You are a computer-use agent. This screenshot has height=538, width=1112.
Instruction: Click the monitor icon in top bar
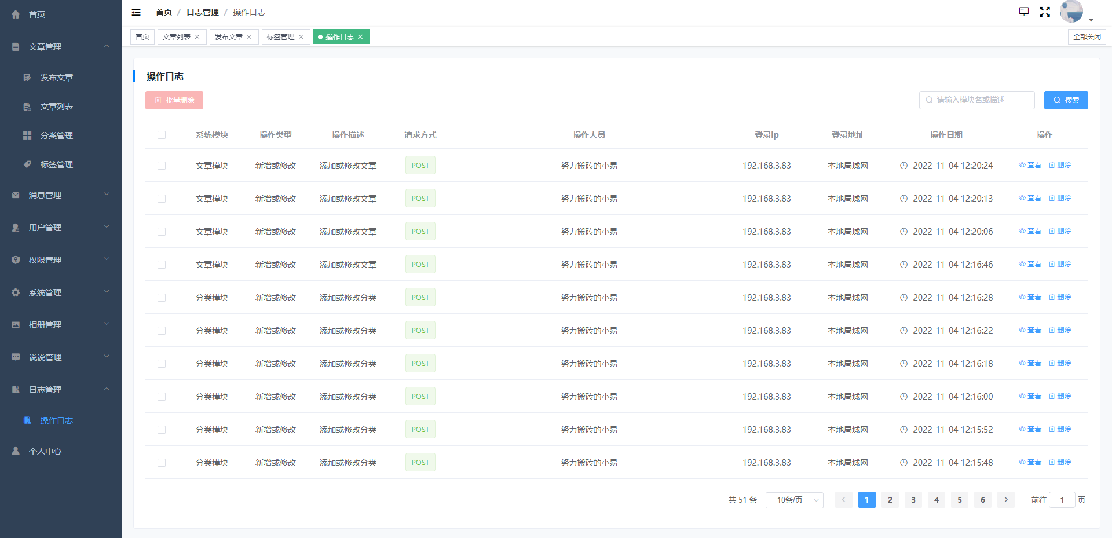coord(1024,12)
